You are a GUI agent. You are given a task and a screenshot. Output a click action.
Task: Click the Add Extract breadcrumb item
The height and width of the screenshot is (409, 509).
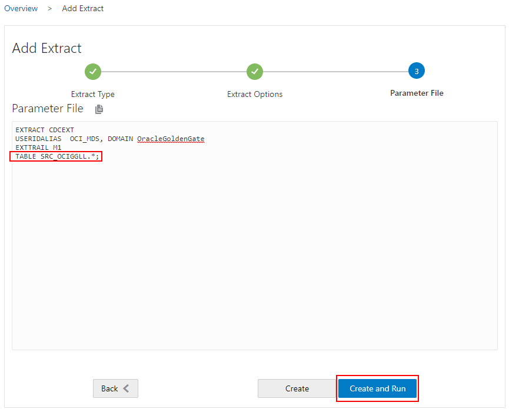[82, 8]
